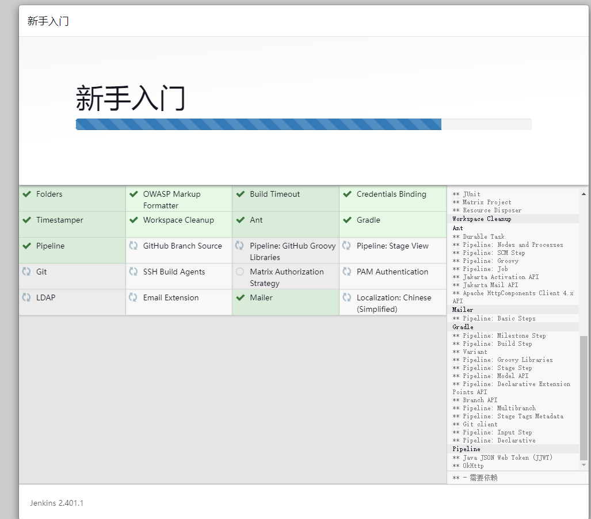Click the "SSH Build Agents" label
The image size is (591, 519).
click(x=174, y=272)
